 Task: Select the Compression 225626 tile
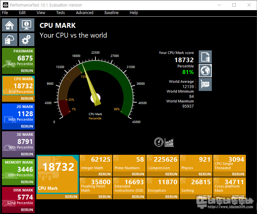[163, 163]
